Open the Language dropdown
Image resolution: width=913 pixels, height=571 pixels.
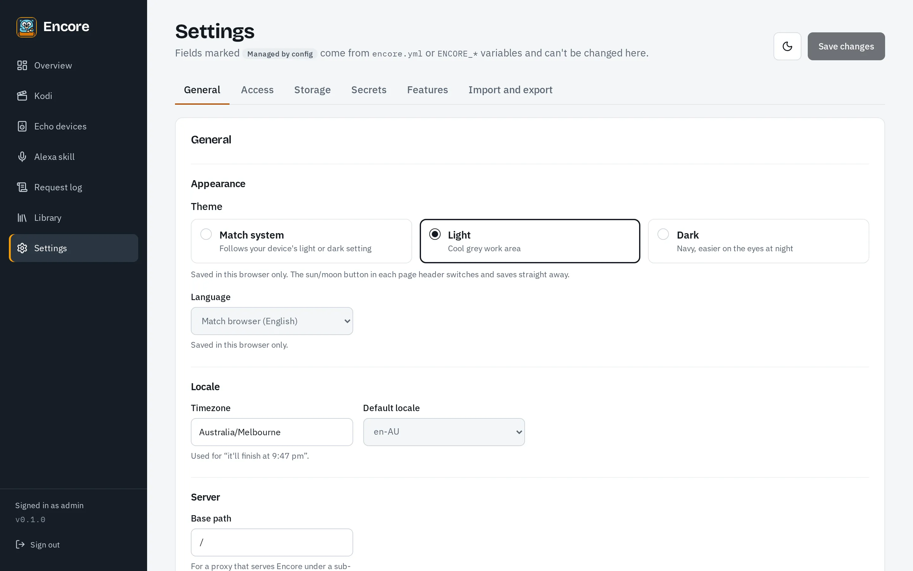[272, 321]
